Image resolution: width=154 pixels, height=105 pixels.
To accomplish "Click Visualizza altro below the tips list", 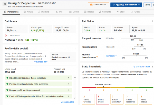I will (x=67, y=102).
